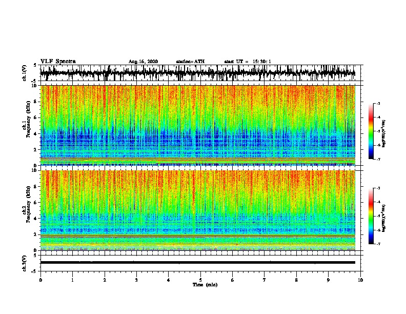The image size is (406, 314).
Task: Click the "ch.3(V)" axis label
Action: point(24,264)
